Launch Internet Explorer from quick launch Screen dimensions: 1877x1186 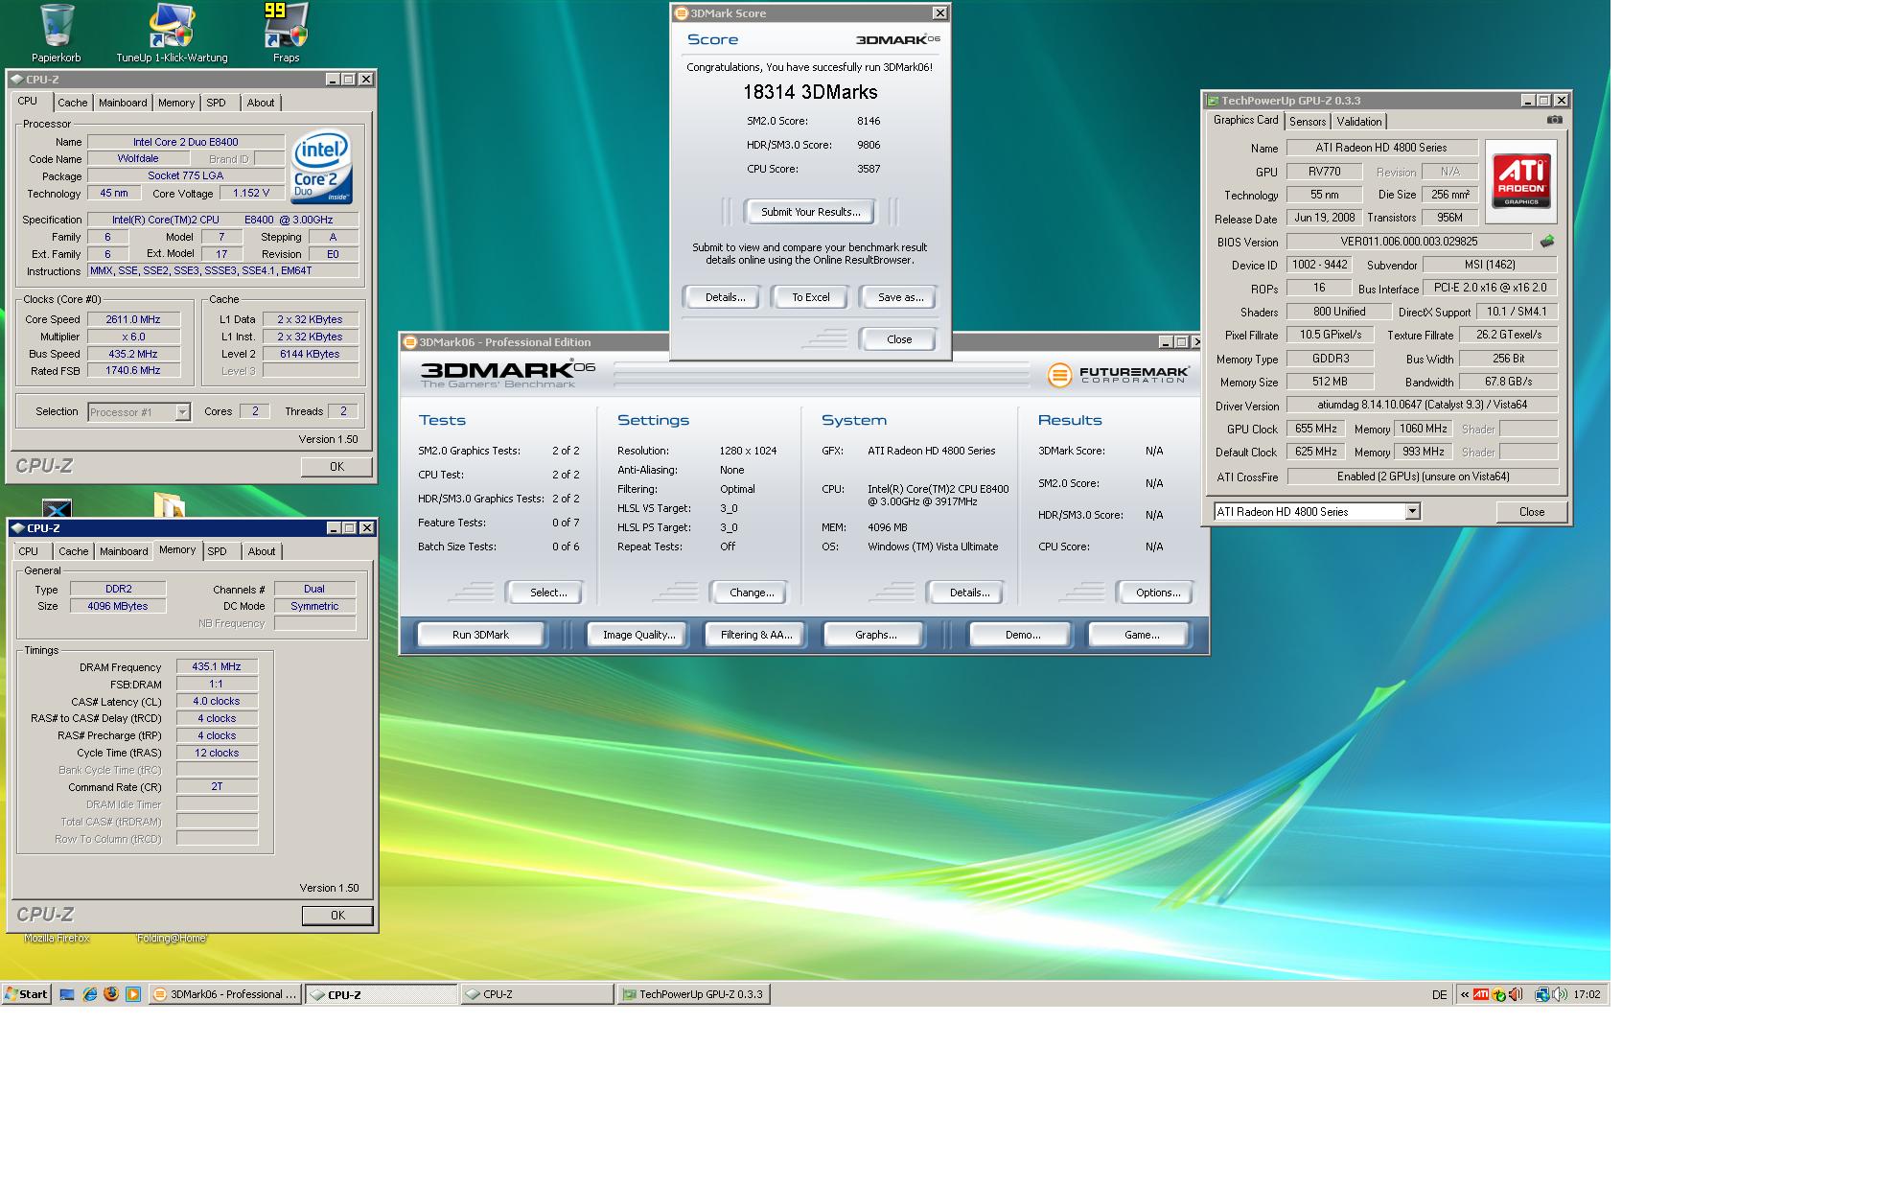[89, 994]
